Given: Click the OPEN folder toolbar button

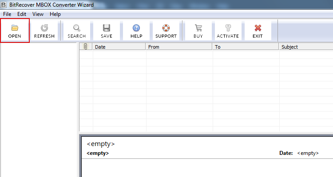Looking at the screenshot, I should coord(15,31).
